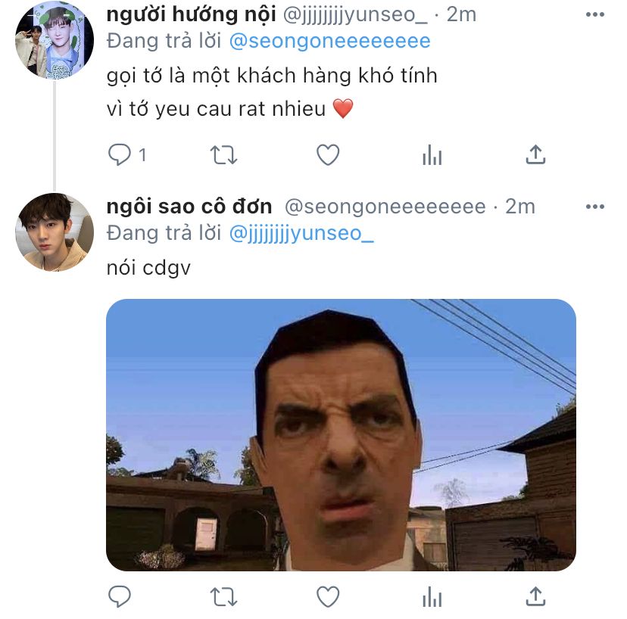Select display name 'người hướng nội'
The image size is (627, 619).
pos(191,15)
